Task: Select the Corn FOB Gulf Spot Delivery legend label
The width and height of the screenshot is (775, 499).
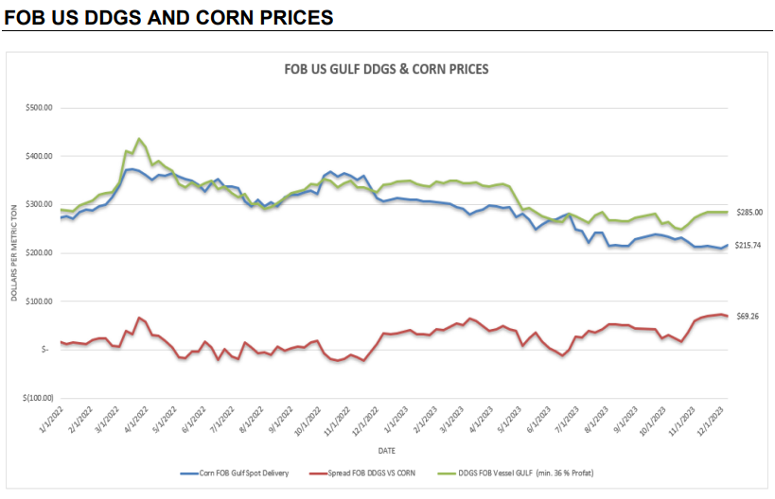Action: 244,473
